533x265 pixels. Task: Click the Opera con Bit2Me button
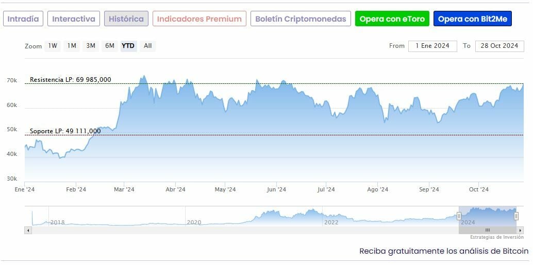point(473,19)
